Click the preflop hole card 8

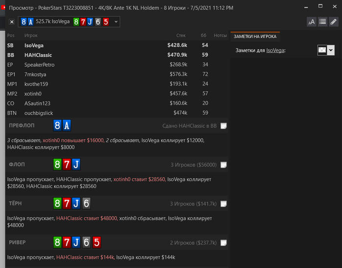(x=57, y=125)
